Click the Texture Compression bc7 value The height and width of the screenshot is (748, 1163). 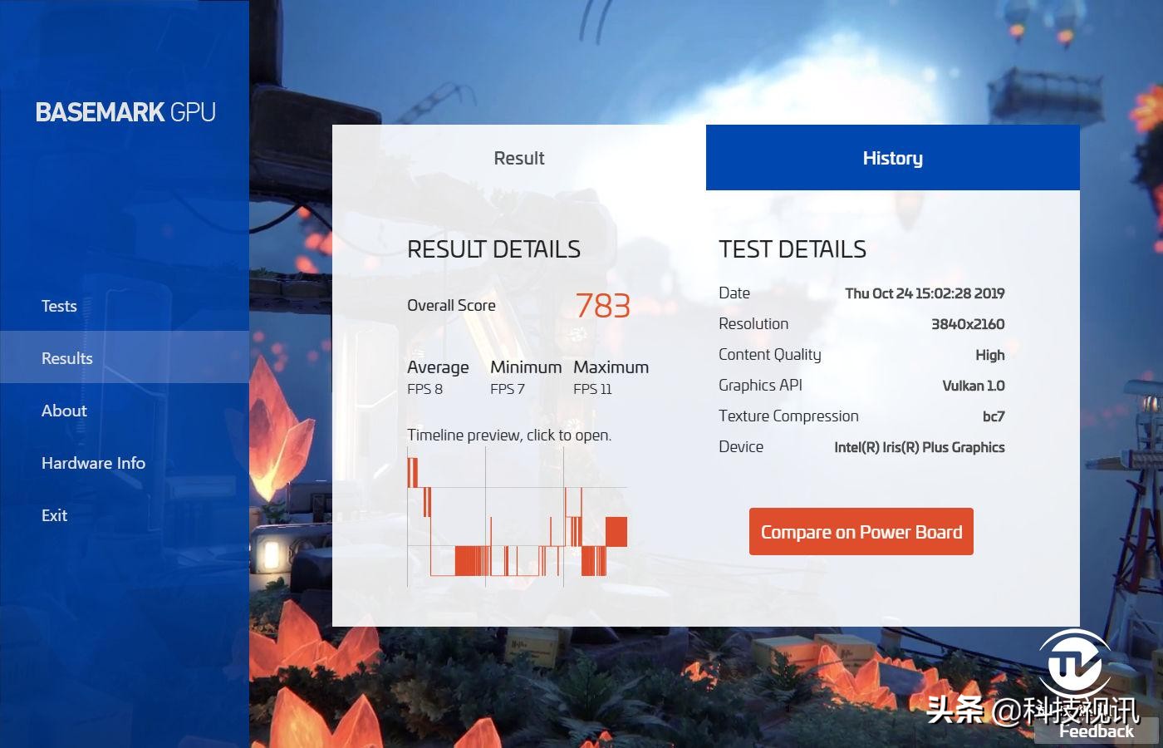pyautogui.click(x=994, y=416)
